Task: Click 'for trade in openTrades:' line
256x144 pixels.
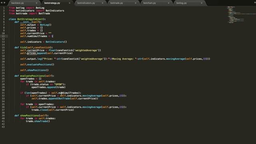Action: pos(37,104)
